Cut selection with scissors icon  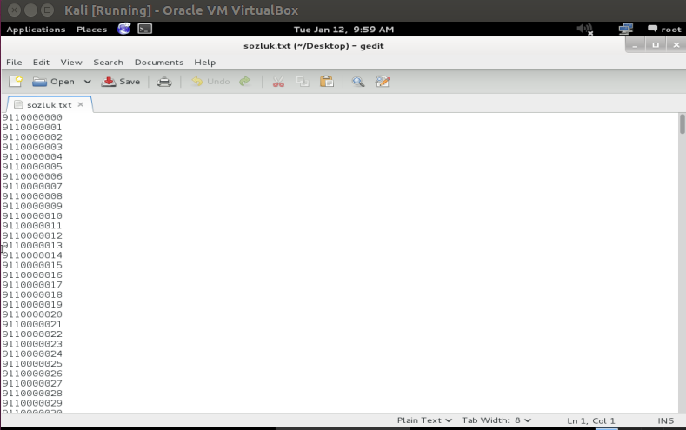click(278, 82)
